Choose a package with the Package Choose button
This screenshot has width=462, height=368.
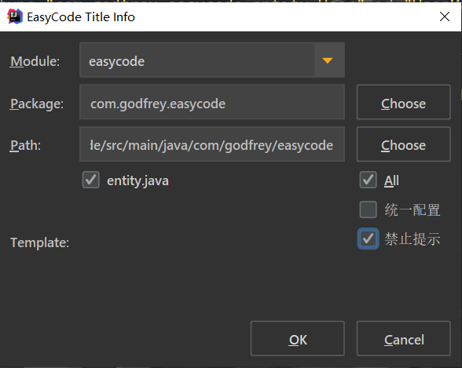click(403, 102)
